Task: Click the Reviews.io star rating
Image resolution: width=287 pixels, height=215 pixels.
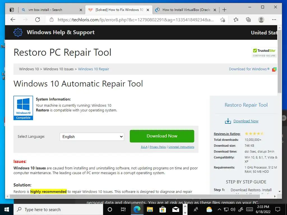Action: coord(254,134)
